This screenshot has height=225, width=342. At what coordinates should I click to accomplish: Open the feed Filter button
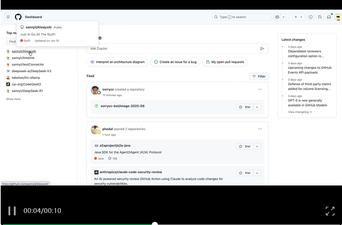[x=259, y=77]
